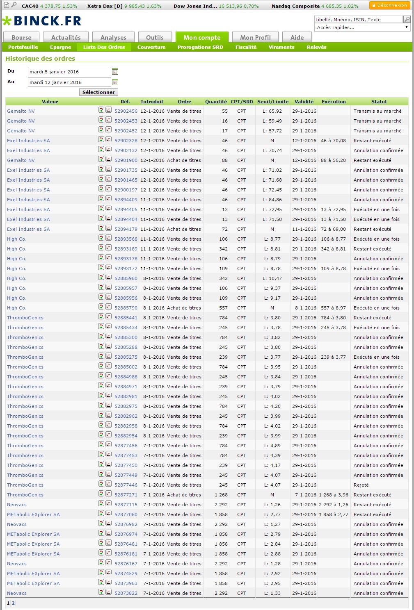414x610 pixels.
Task: Go to page 2 of orders
Action: click(x=13, y=603)
